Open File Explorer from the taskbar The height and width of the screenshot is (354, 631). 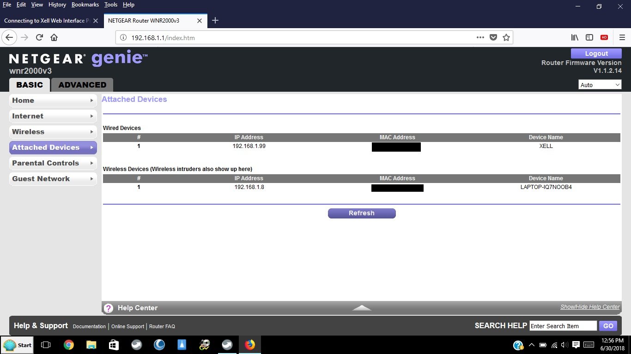91,345
